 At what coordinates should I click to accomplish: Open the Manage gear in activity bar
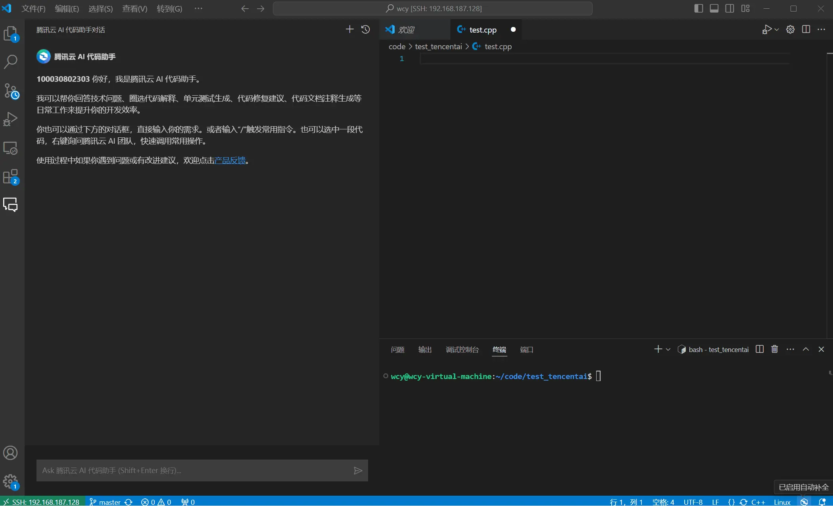click(x=11, y=482)
